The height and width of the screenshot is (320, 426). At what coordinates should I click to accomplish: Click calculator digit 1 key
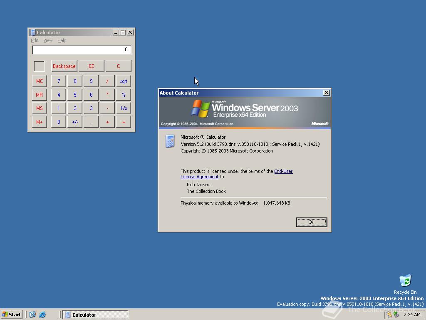pos(58,108)
